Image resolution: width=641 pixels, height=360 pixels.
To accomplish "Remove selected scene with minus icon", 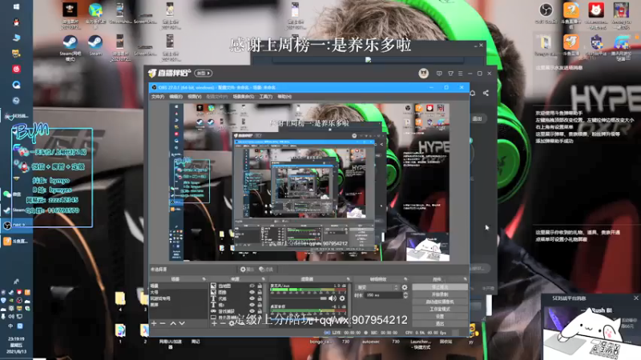I will [163, 323].
